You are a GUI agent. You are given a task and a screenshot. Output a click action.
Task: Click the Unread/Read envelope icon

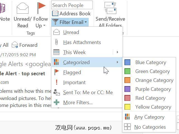coord(23,8)
